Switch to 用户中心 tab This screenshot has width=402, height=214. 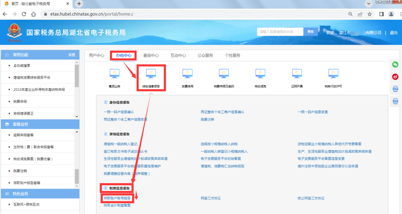click(x=96, y=55)
